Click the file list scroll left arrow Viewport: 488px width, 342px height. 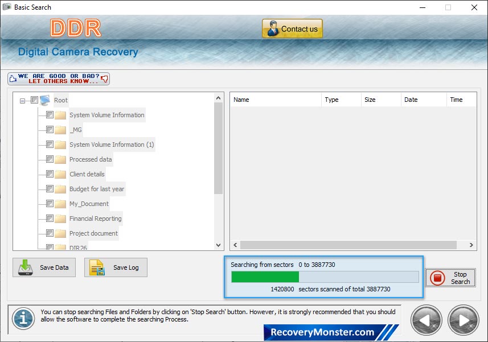tap(235, 245)
